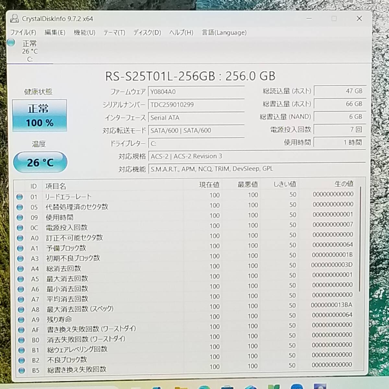Click the 生の値 column header

(344, 184)
